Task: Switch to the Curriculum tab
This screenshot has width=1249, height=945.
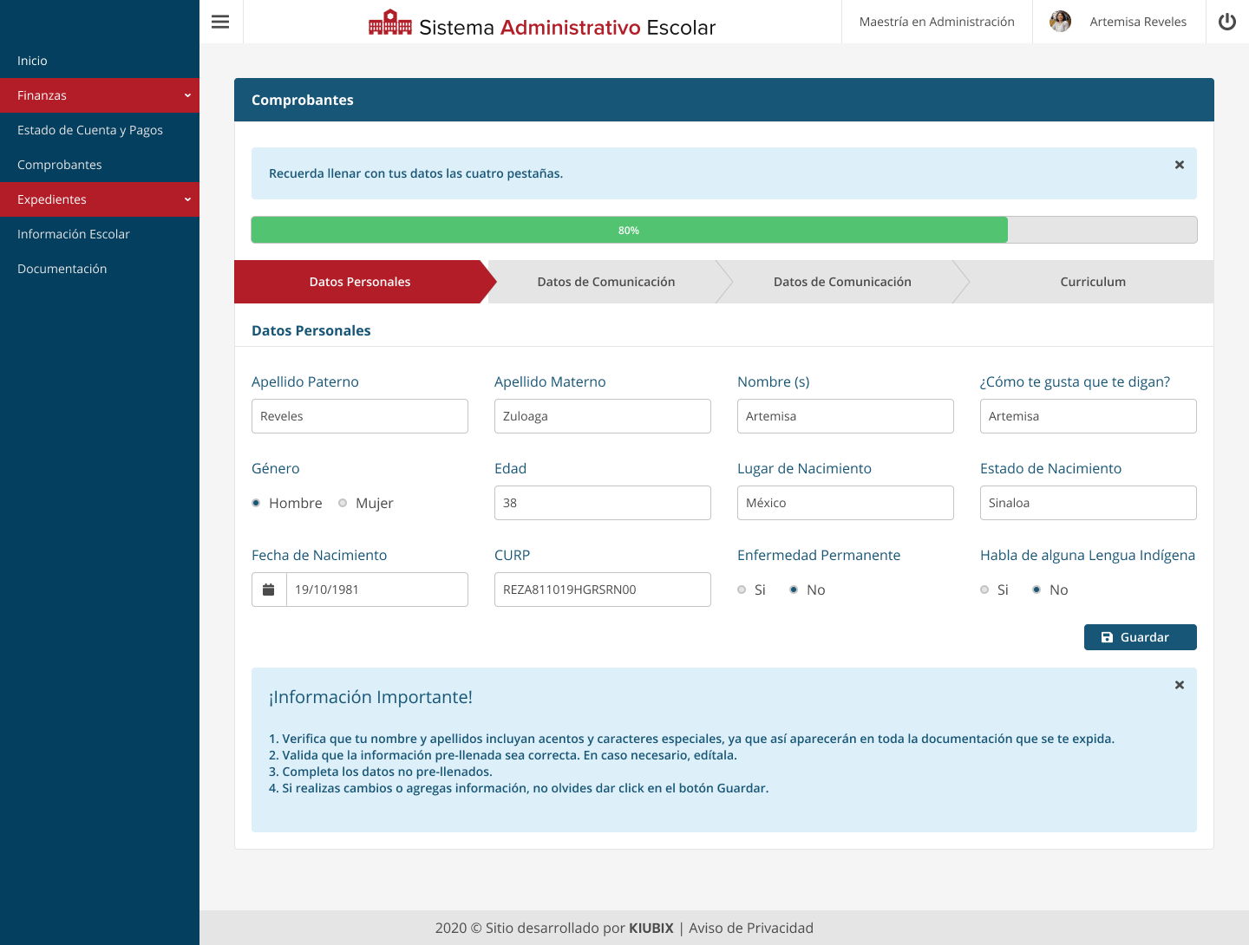Action: click(1092, 282)
